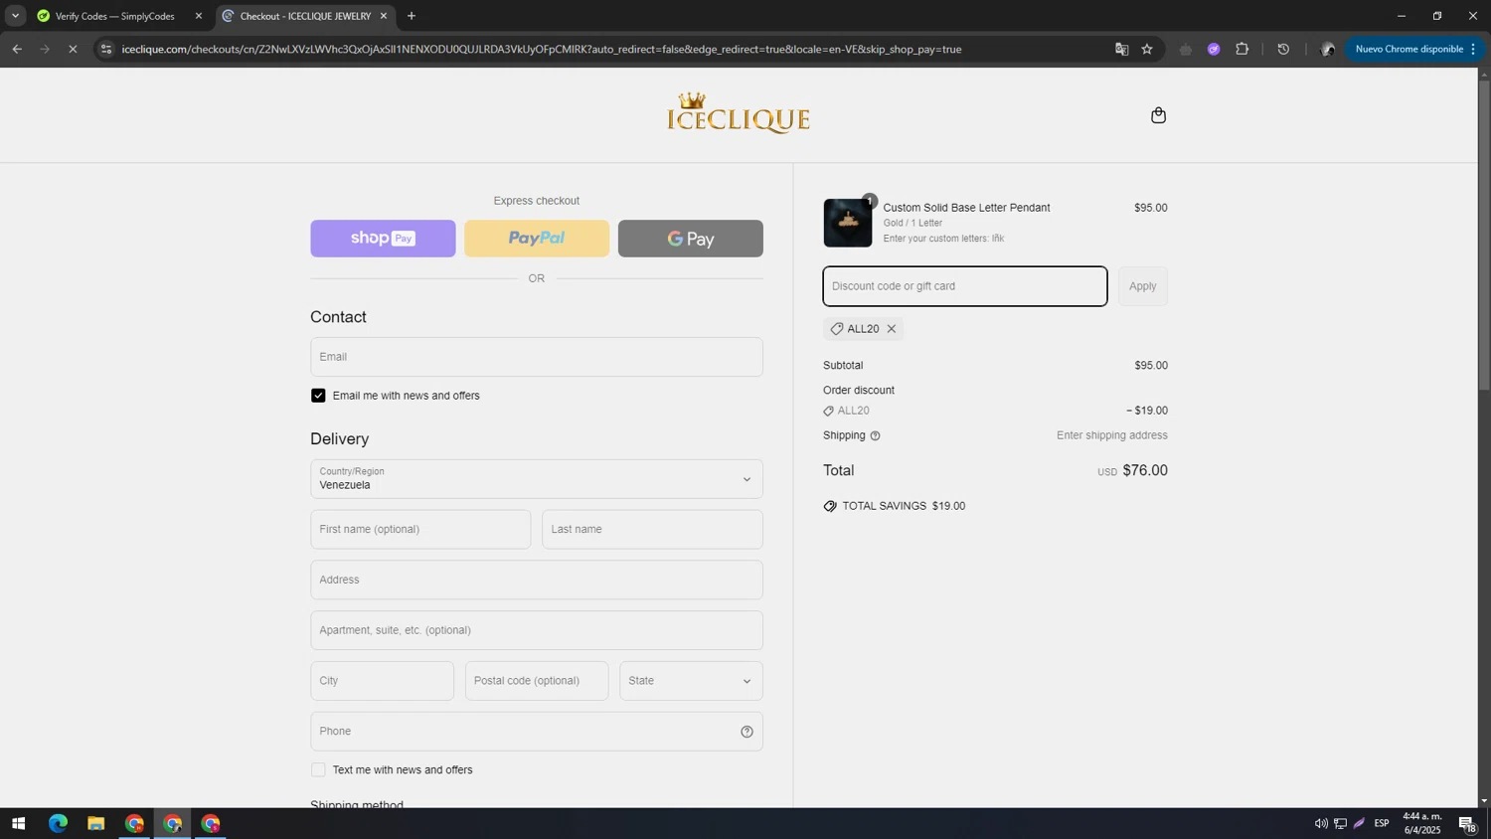Open the shopping bag cart icon
Screen dimensions: 1491x839
(x=1158, y=115)
